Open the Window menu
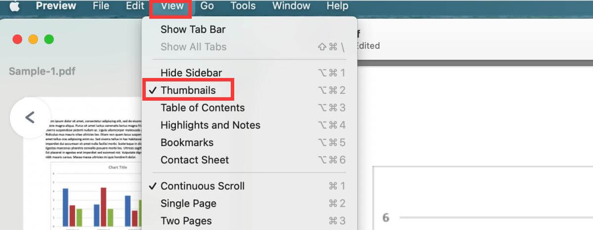The width and height of the screenshot is (593, 230). click(291, 6)
